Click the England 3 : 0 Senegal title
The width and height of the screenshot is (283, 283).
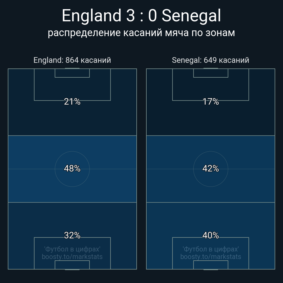pos(141,16)
